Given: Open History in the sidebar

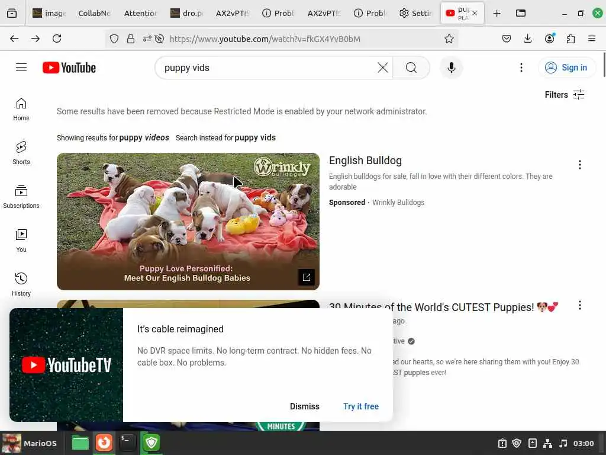Looking at the screenshot, I should pos(21,284).
